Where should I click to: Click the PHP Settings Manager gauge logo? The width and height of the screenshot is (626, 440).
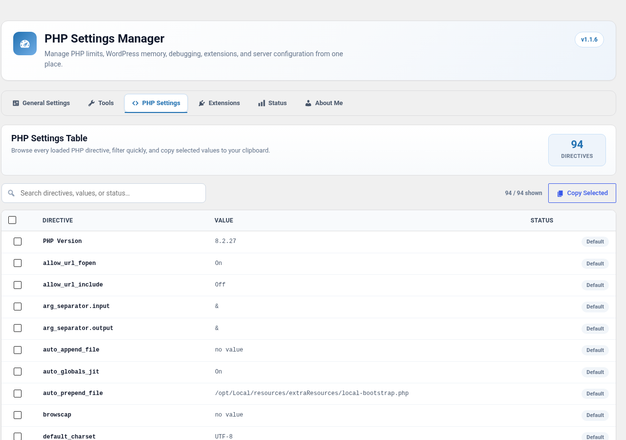click(x=25, y=44)
